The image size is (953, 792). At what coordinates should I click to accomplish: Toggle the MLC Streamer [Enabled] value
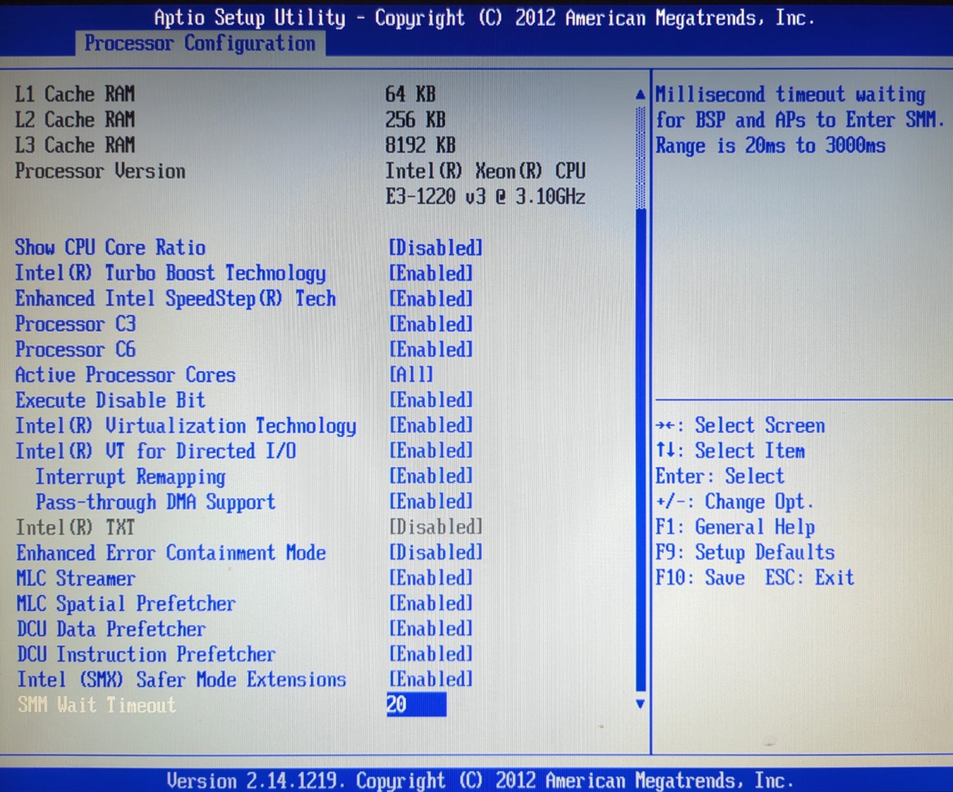tap(431, 578)
